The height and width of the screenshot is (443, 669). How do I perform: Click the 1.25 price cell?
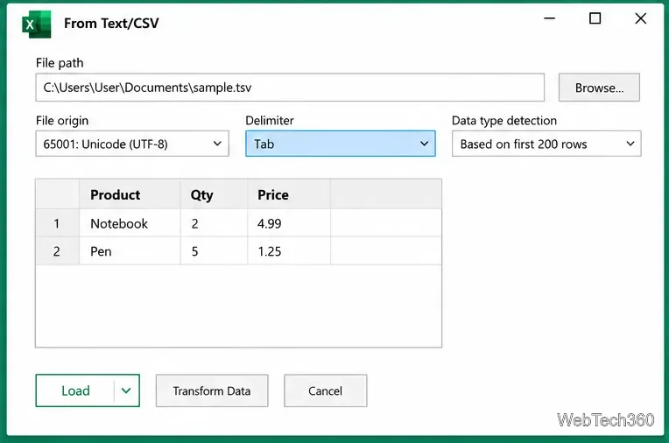[289, 251]
